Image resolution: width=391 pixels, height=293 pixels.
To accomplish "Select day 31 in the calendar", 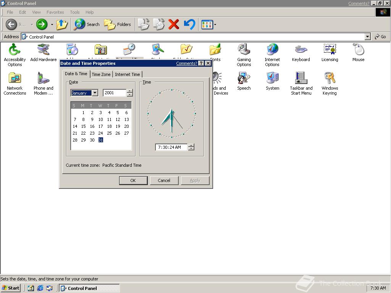I will [100, 140].
